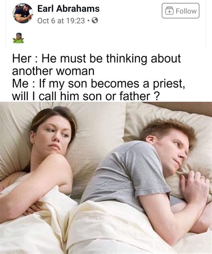Select the 'He must be thinking about' line
This screenshot has width=212, height=254.
(97, 59)
